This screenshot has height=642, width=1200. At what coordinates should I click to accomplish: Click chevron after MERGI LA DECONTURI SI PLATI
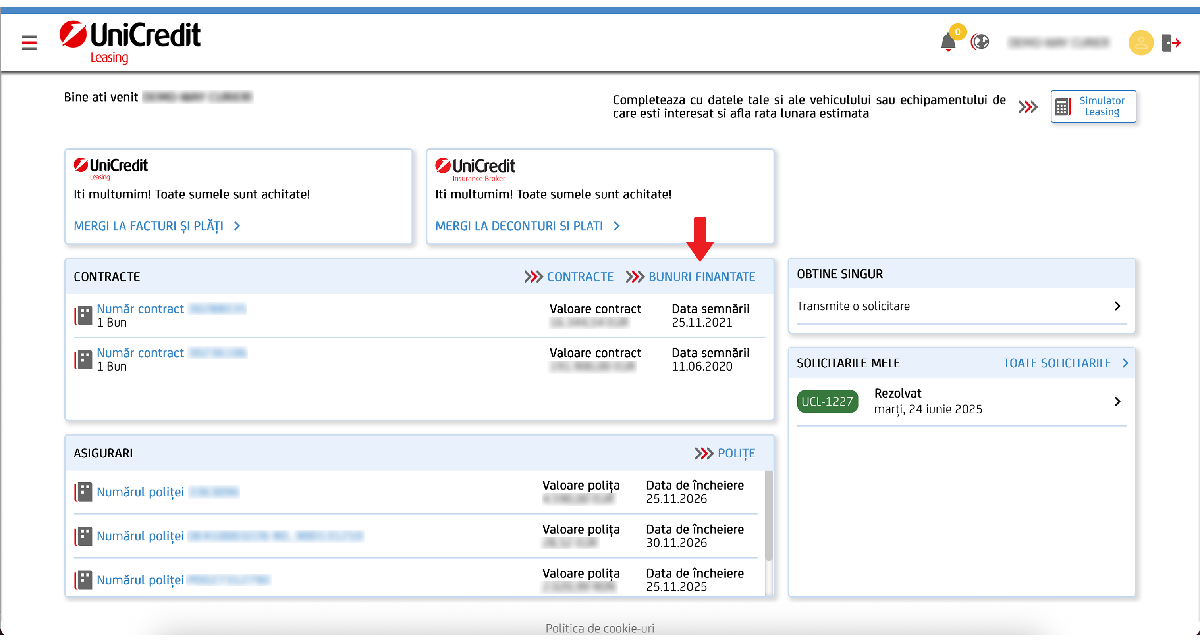pyautogui.click(x=617, y=226)
